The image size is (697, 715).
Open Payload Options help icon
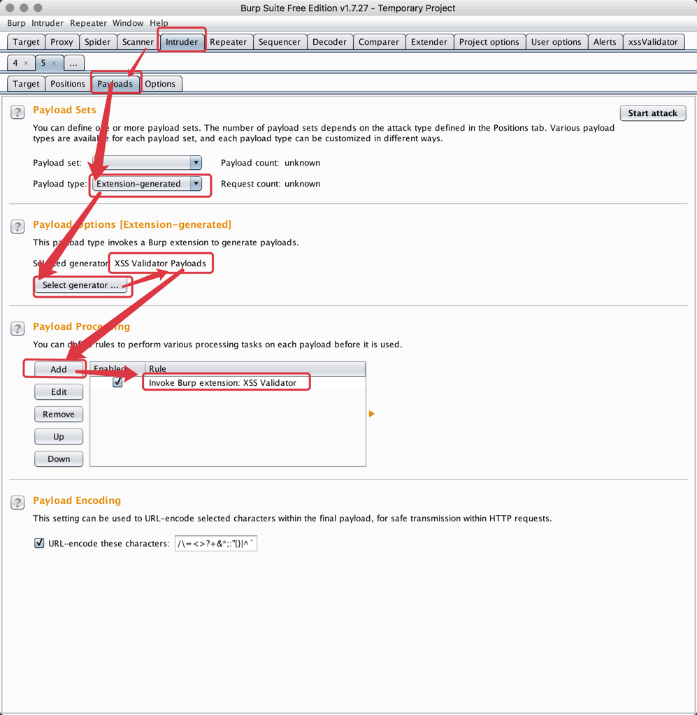(17, 226)
